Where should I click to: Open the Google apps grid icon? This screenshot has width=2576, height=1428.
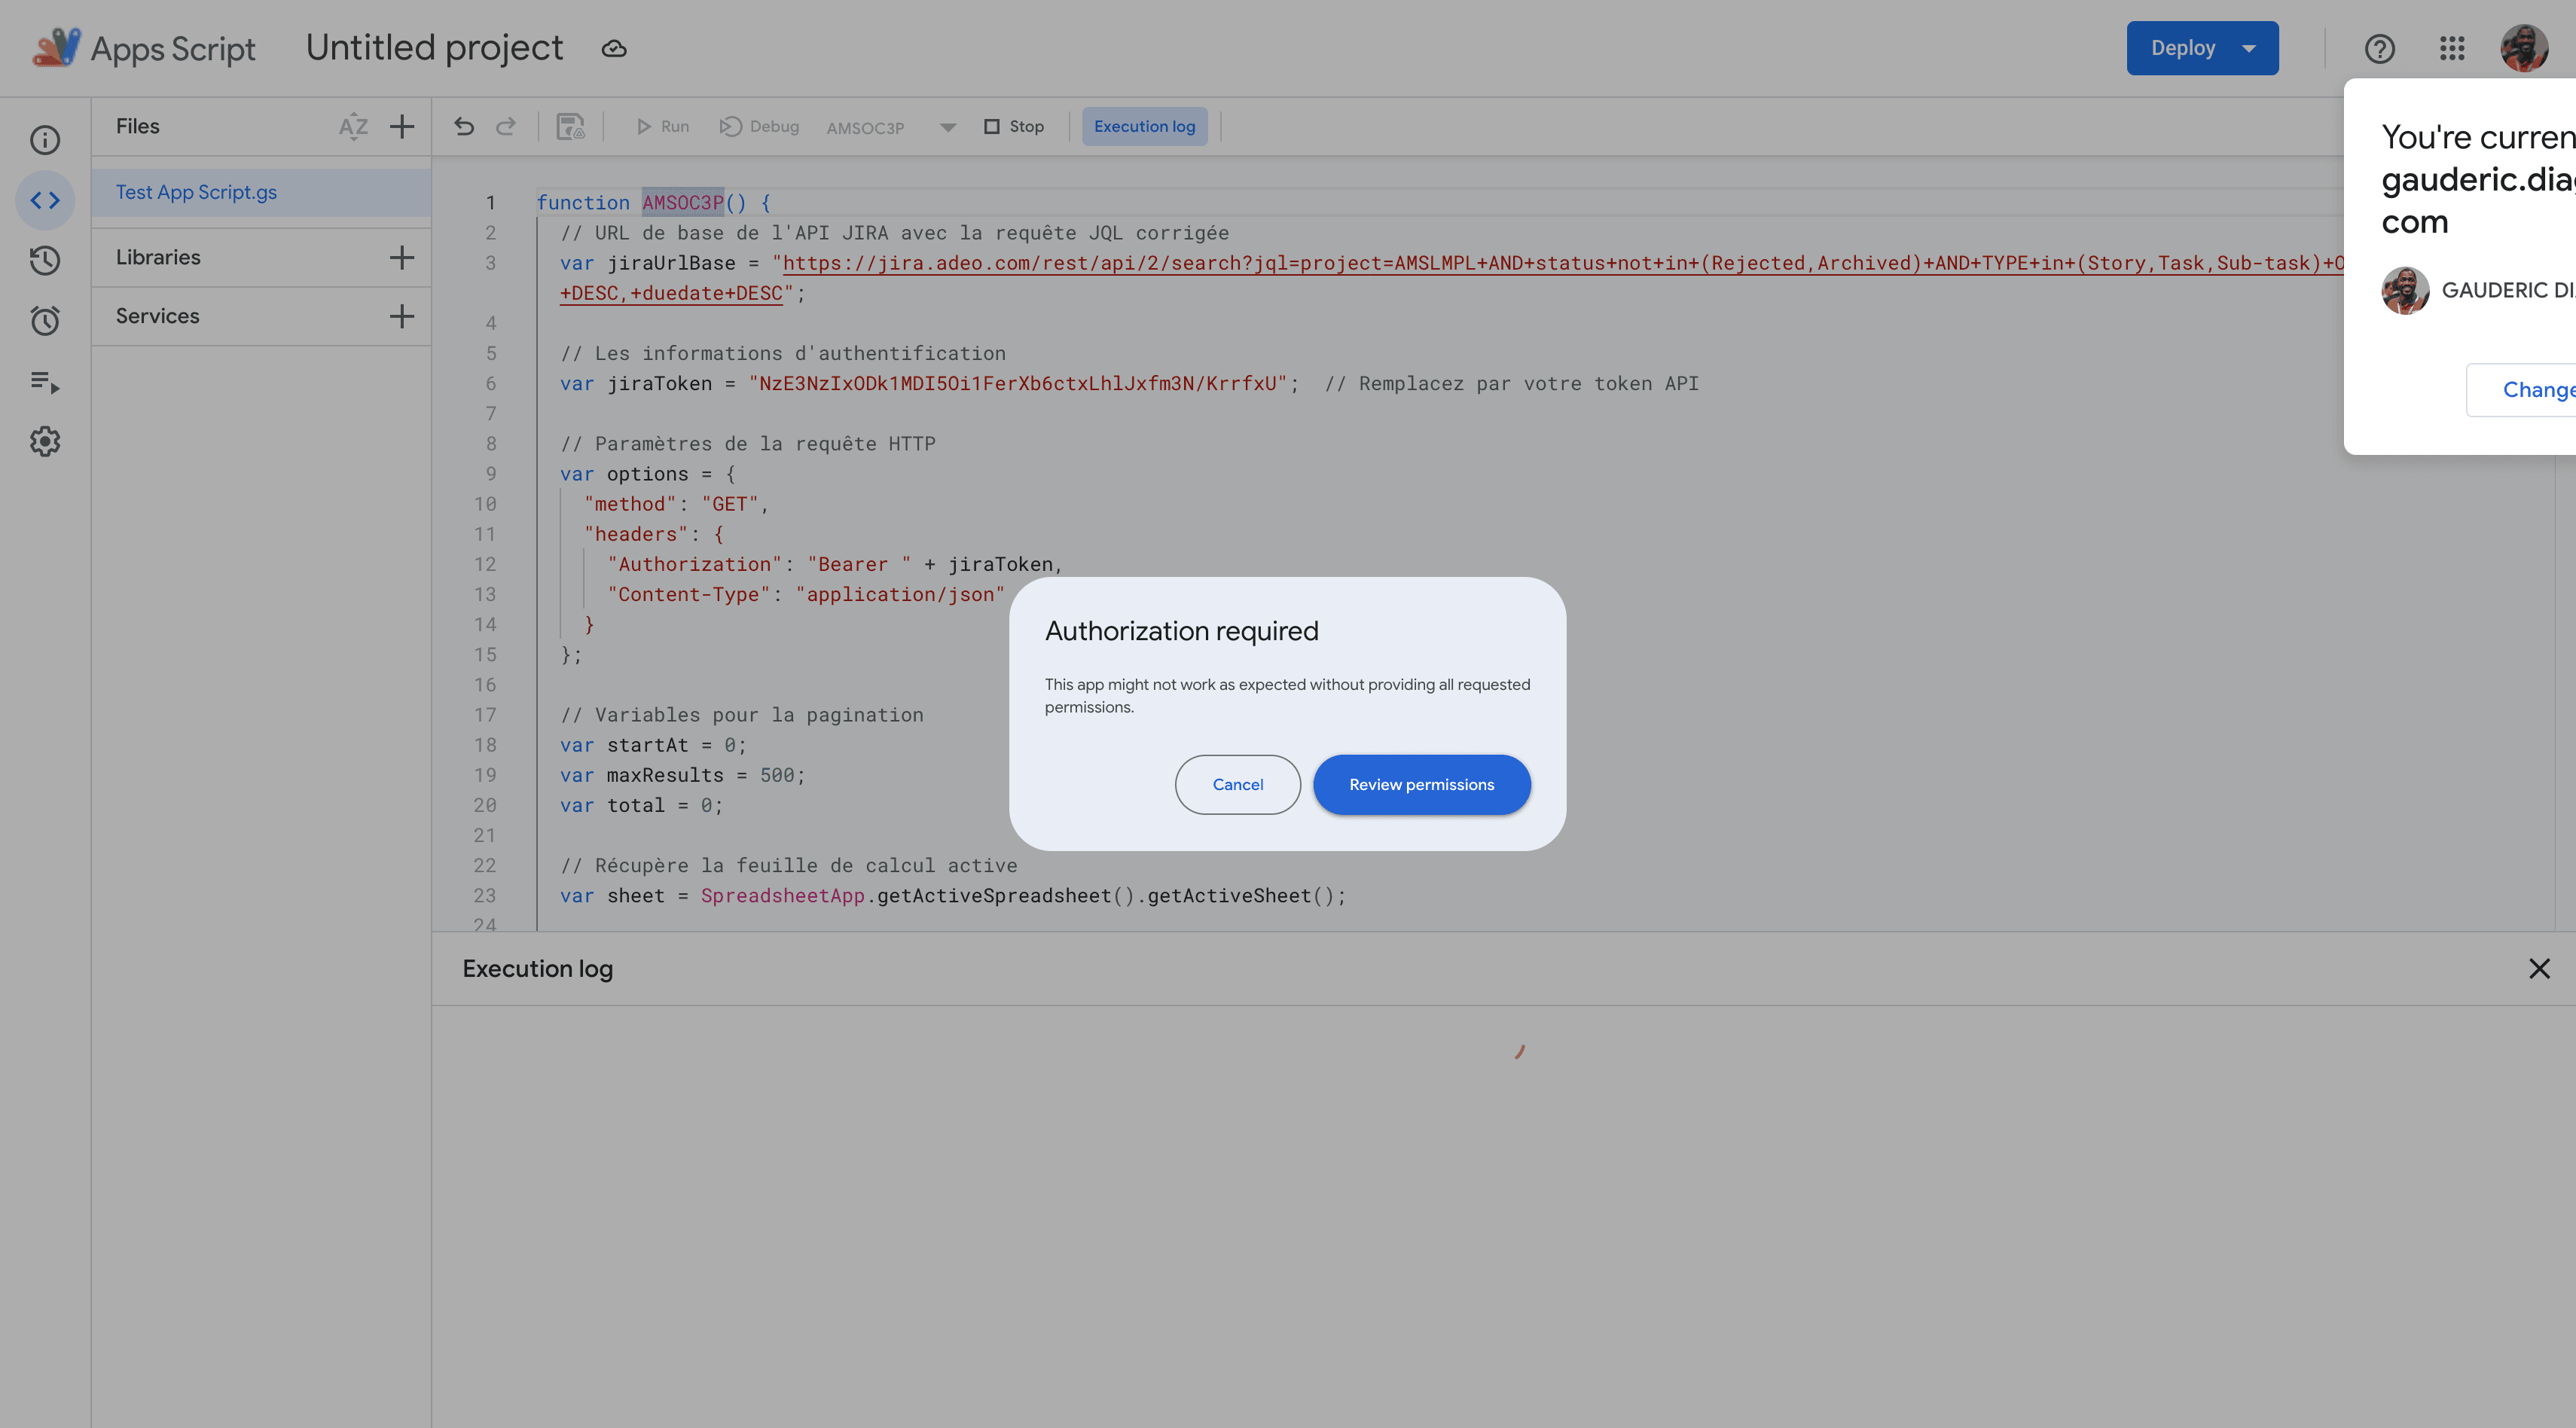2451,48
